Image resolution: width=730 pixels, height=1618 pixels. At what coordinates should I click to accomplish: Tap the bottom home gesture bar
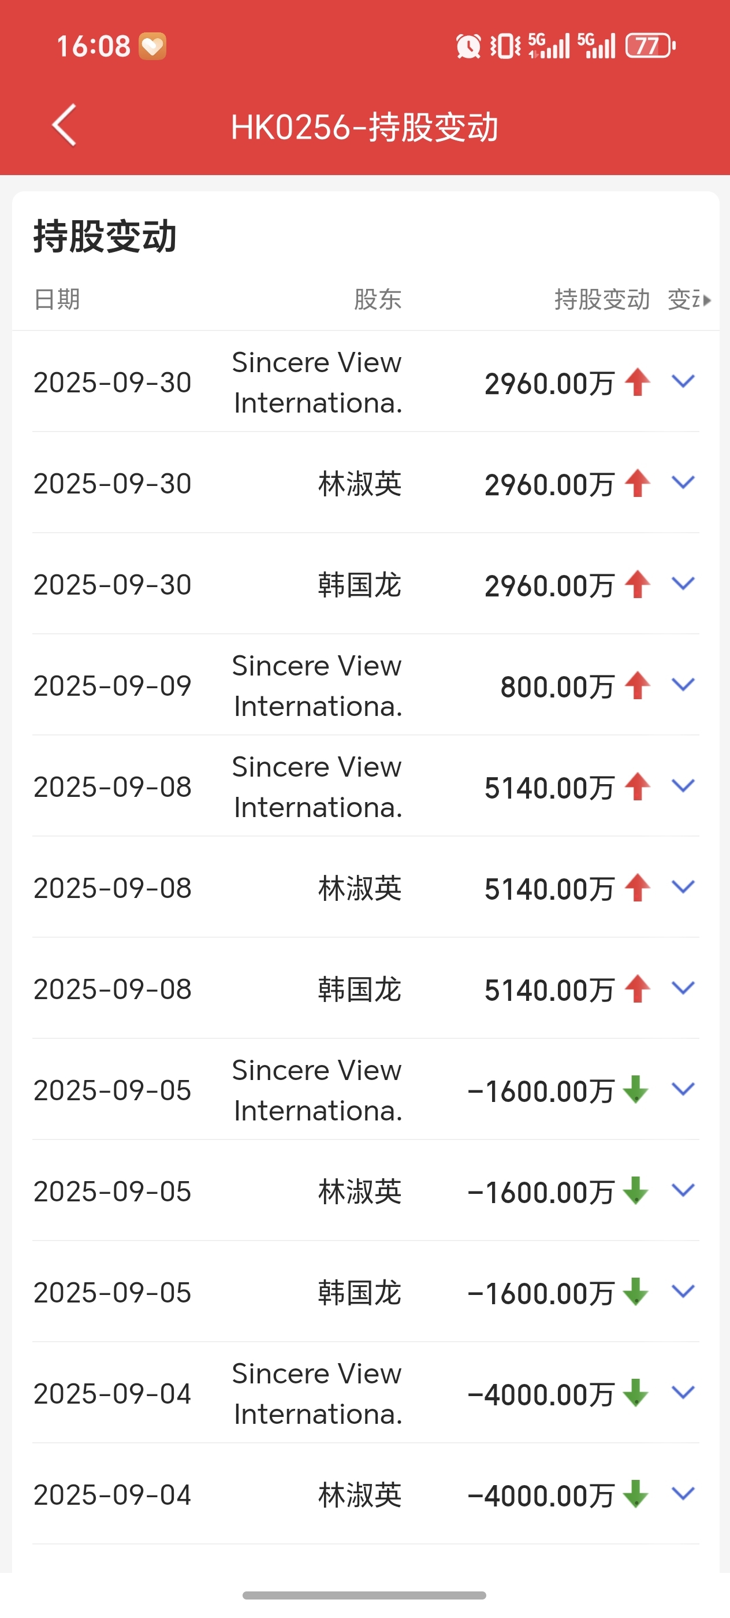[x=364, y=1595]
